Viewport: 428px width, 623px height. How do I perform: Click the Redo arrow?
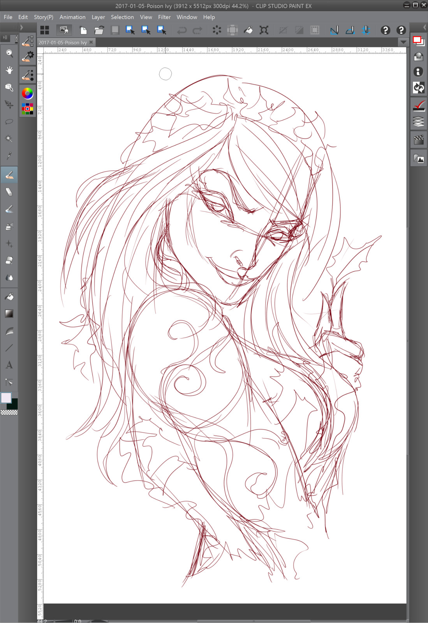coord(198,30)
